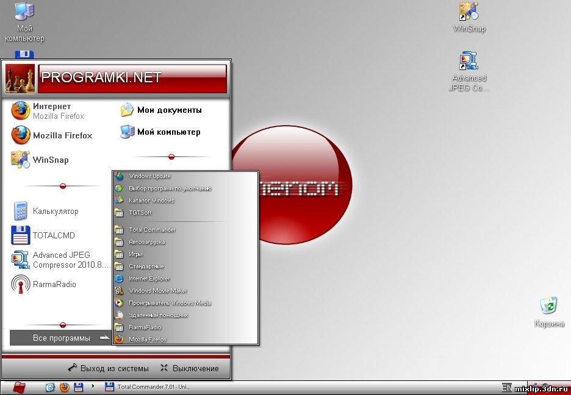Switch to Total Commander 7.01 taskbar button

tap(148, 387)
